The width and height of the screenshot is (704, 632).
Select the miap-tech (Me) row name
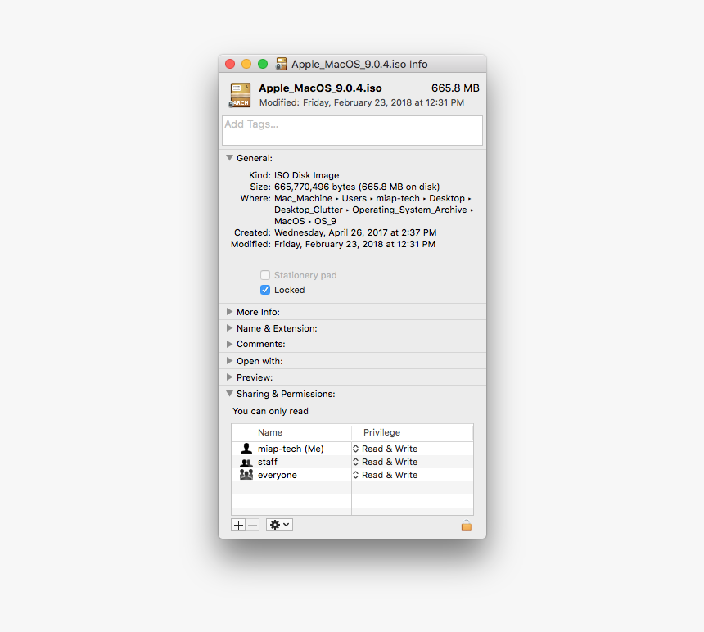point(291,449)
